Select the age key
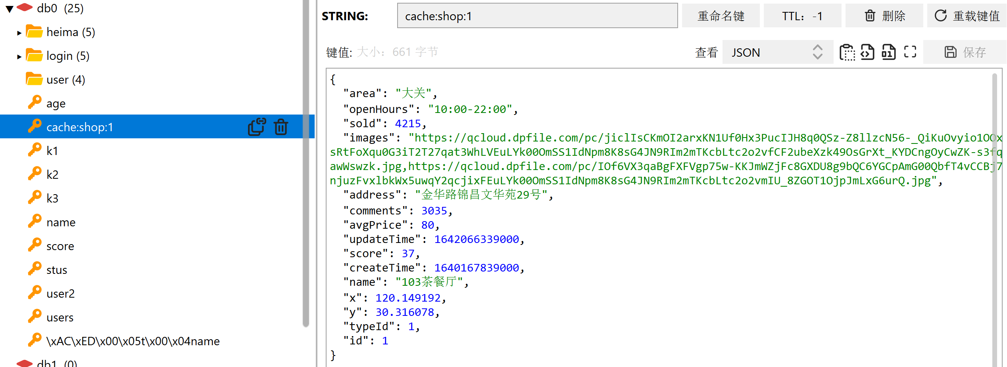This screenshot has height=367, width=1007. 56,103
